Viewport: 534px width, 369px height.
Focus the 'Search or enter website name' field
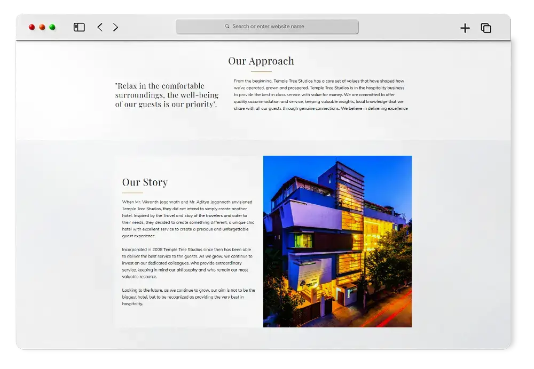click(x=267, y=27)
